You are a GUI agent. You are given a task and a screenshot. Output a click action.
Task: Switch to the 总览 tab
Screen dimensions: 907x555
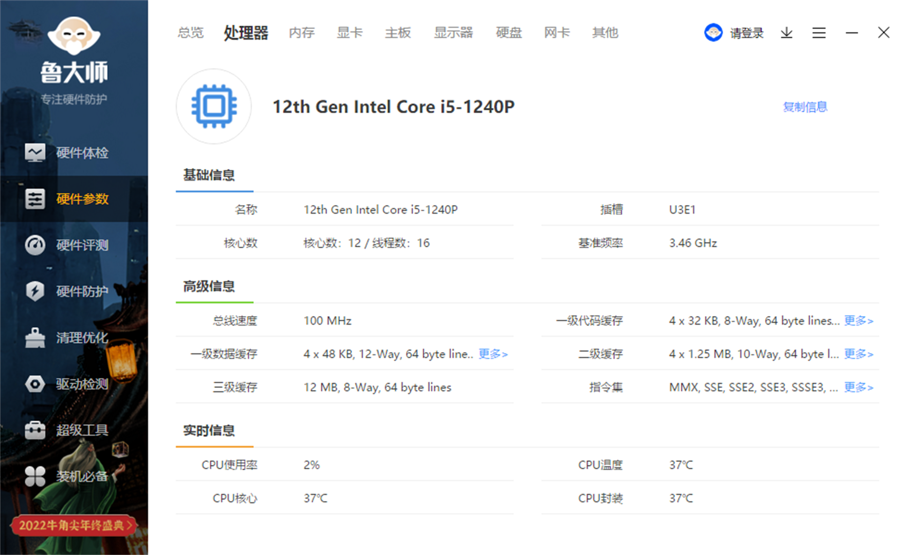tap(191, 33)
